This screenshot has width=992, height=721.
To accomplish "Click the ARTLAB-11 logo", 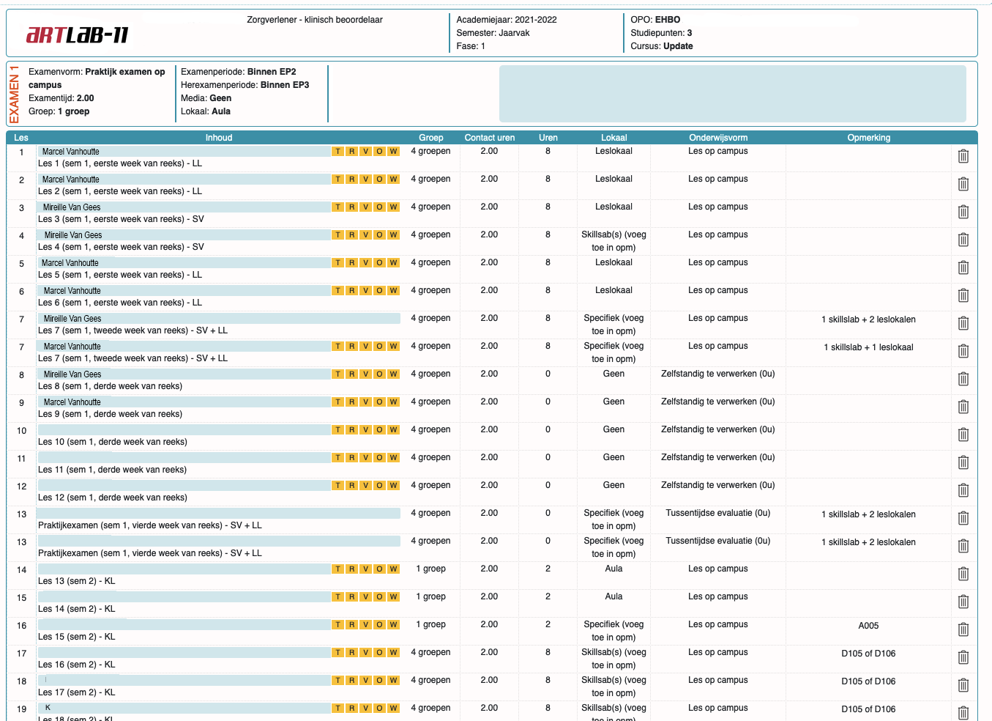I will [x=78, y=34].
